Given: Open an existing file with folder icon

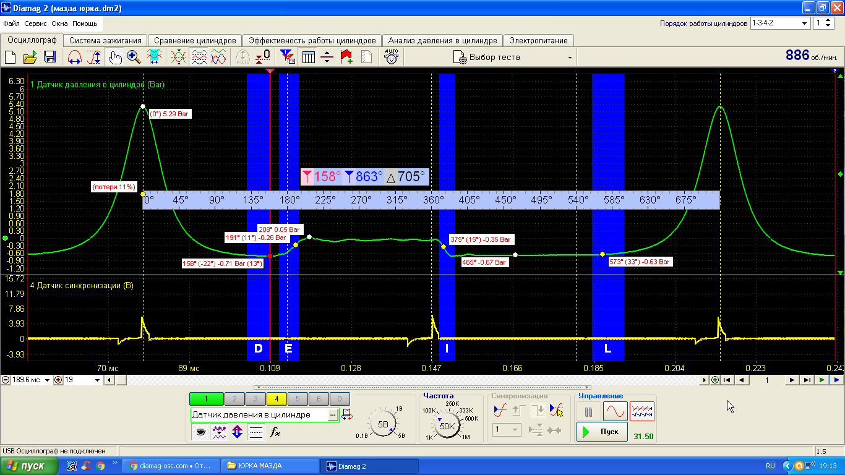Looking at the screenshot, I should (30, 58).
